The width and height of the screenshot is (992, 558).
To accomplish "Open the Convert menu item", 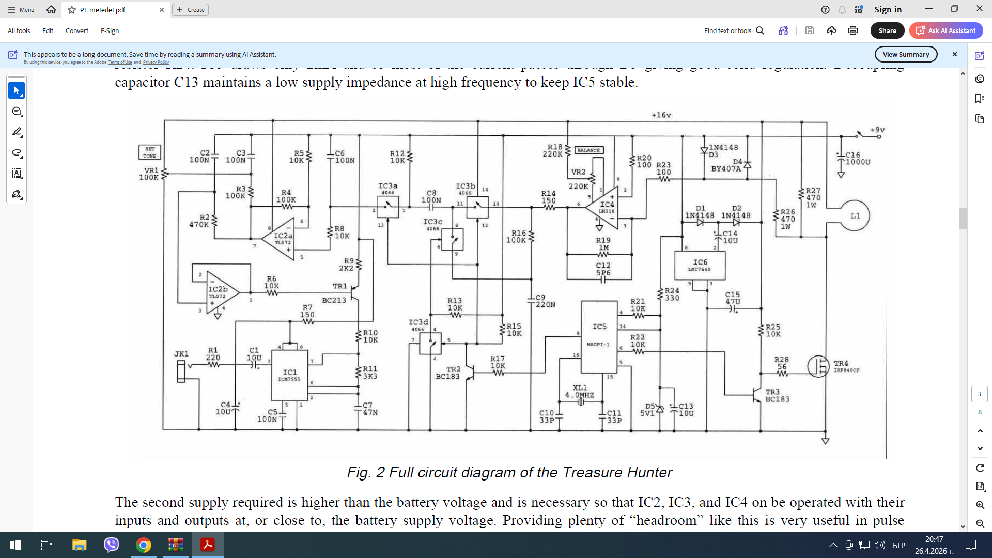I will [77, 31].
